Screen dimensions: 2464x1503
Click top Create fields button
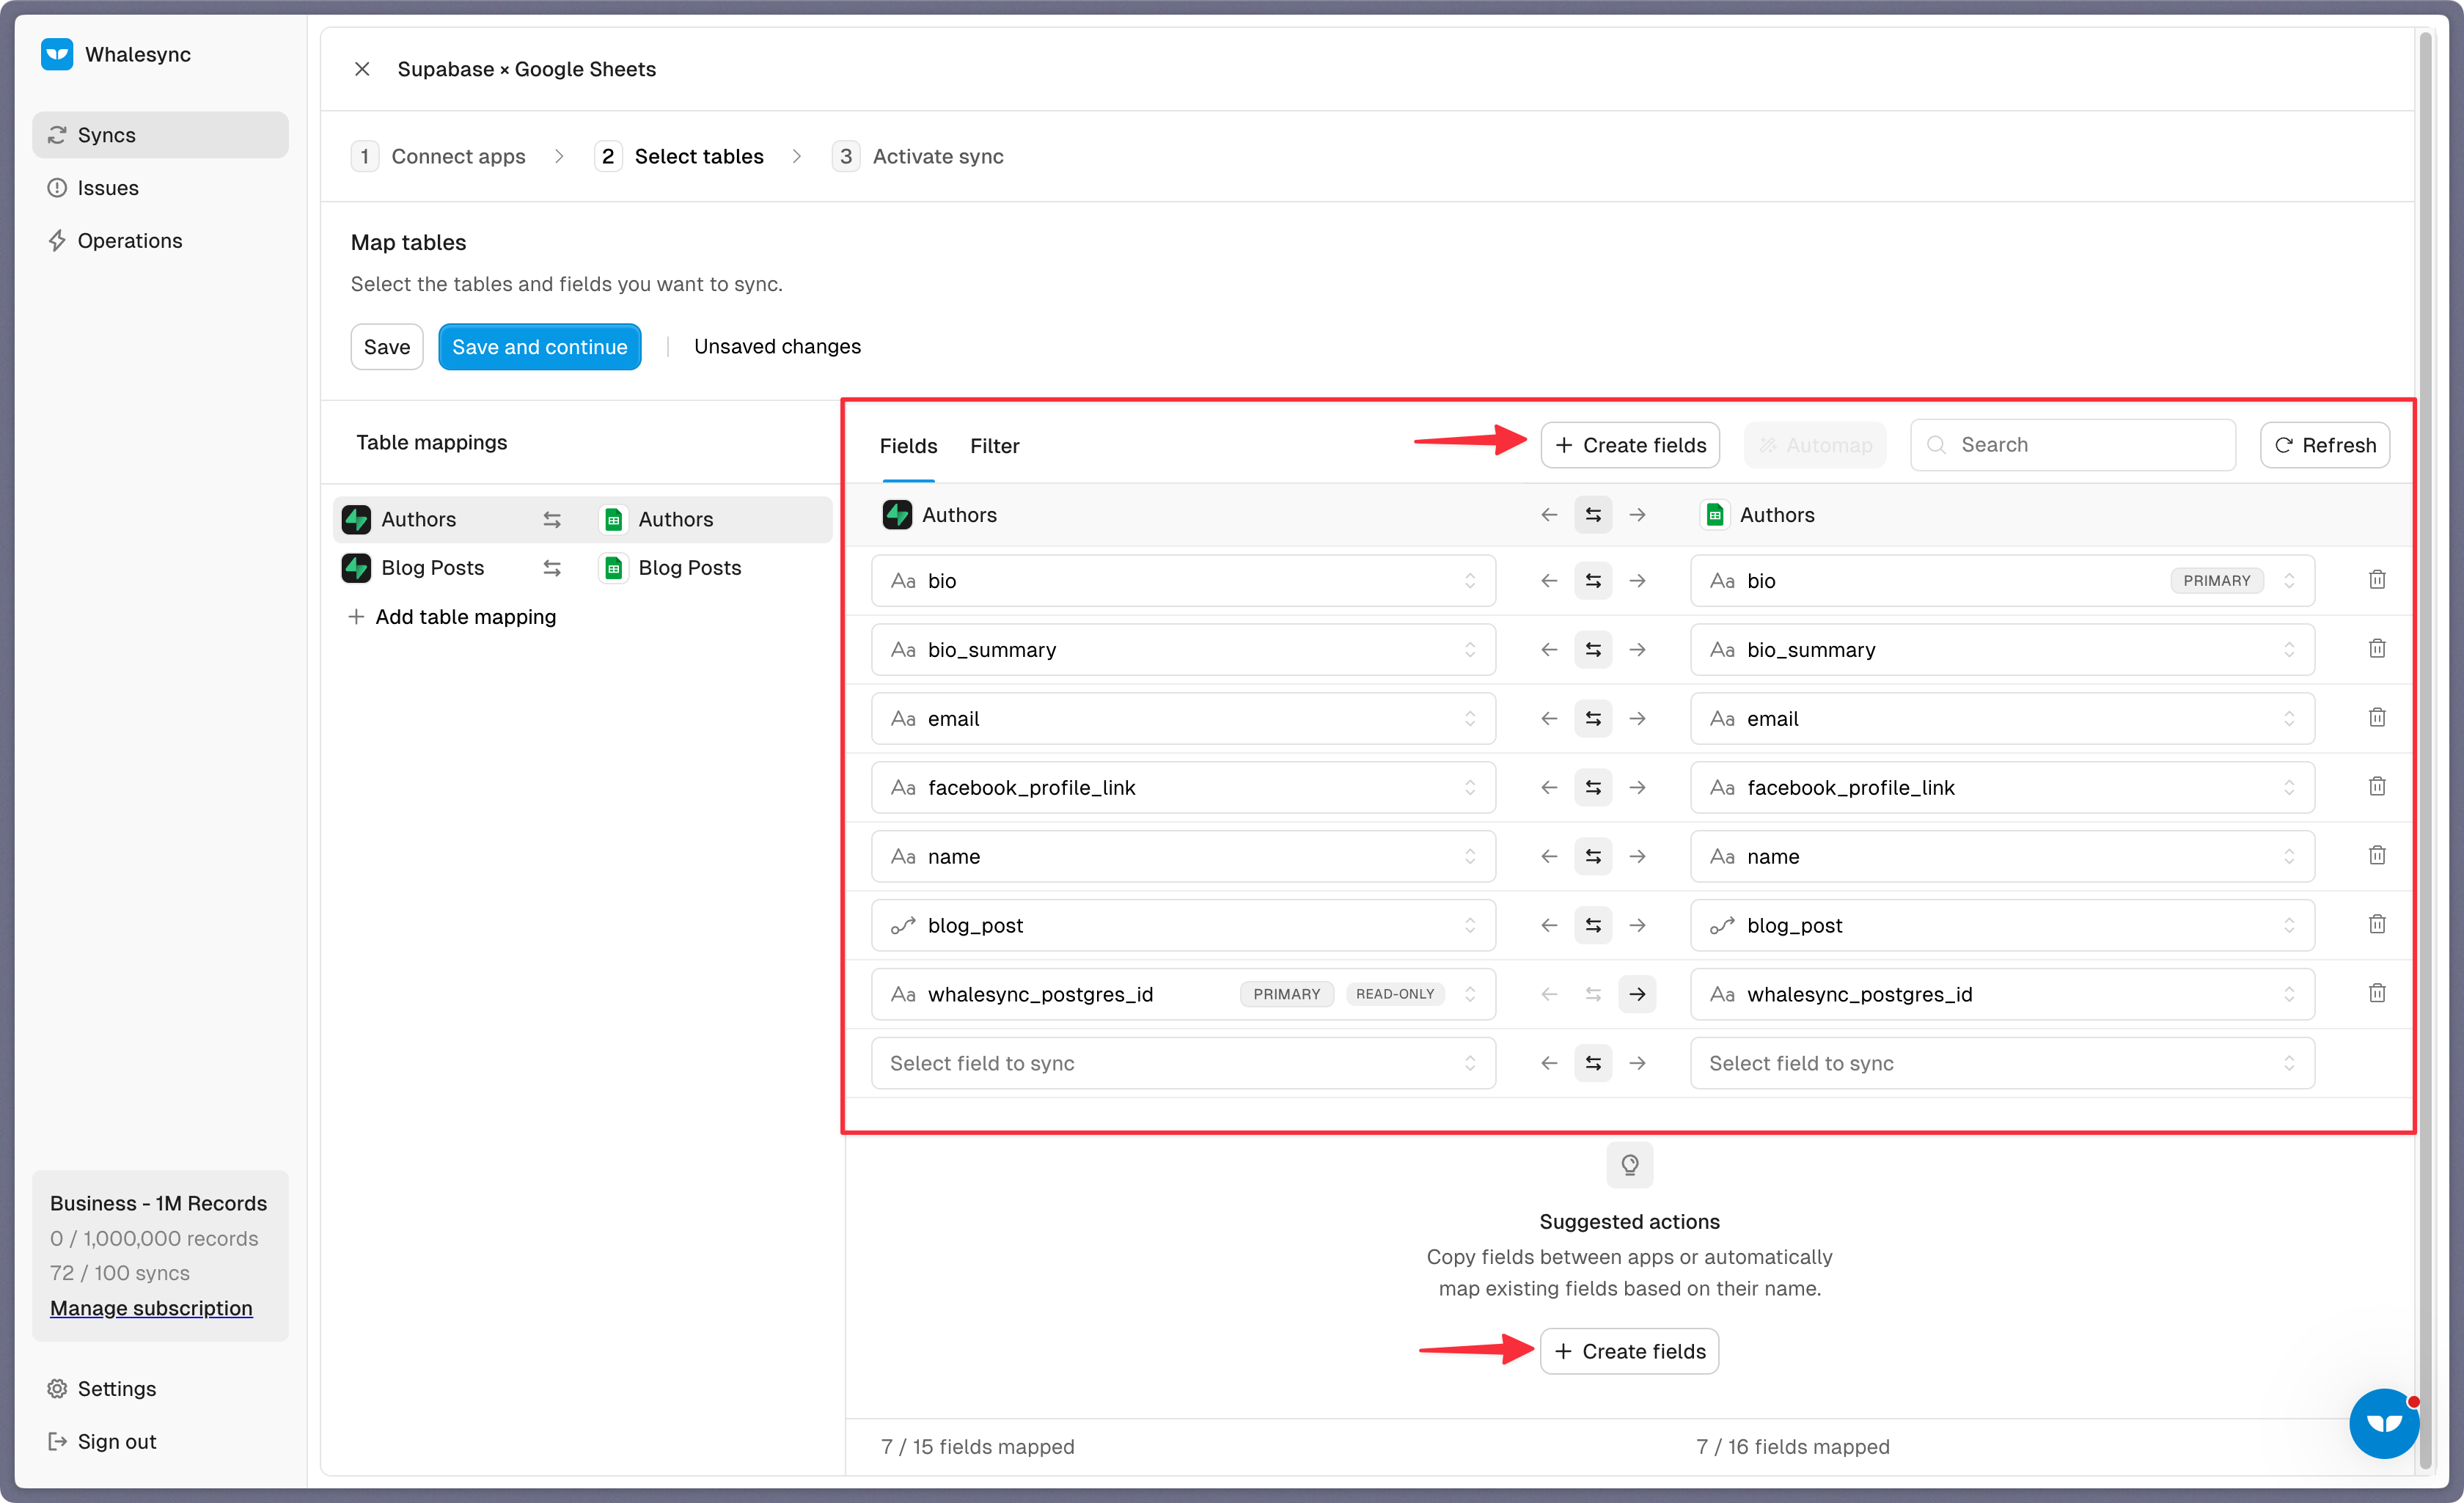1629,446
